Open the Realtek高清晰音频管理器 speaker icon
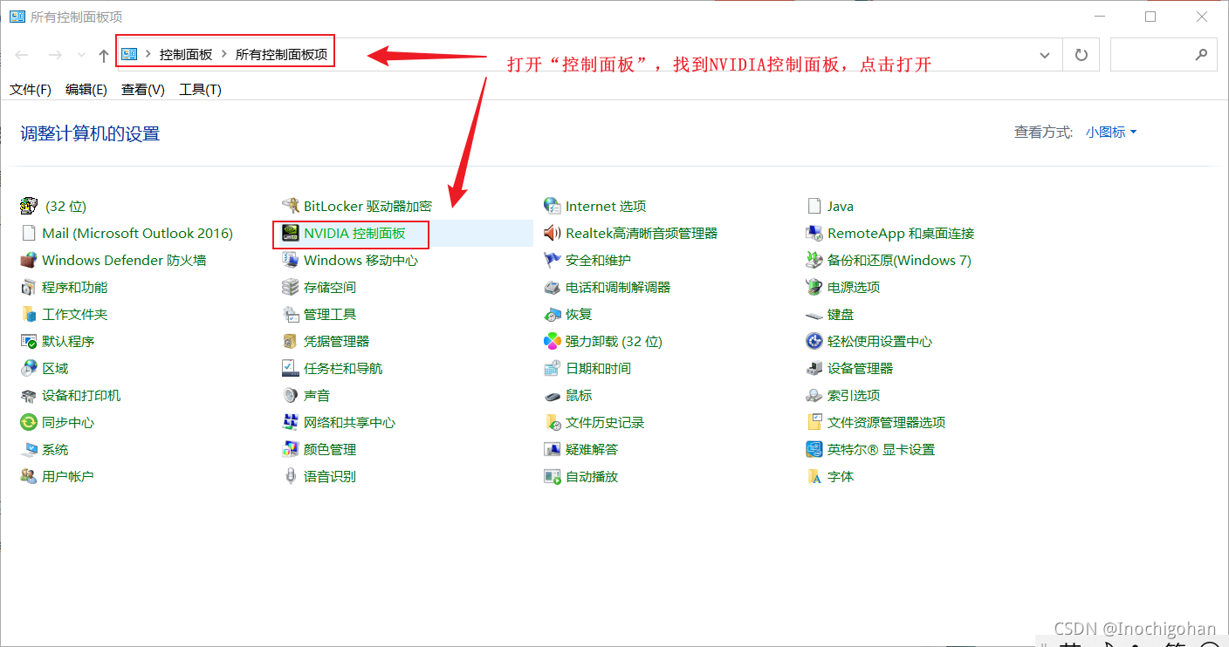The height and width of the screenshot is (647, 1229). click(x=552, y=234)
